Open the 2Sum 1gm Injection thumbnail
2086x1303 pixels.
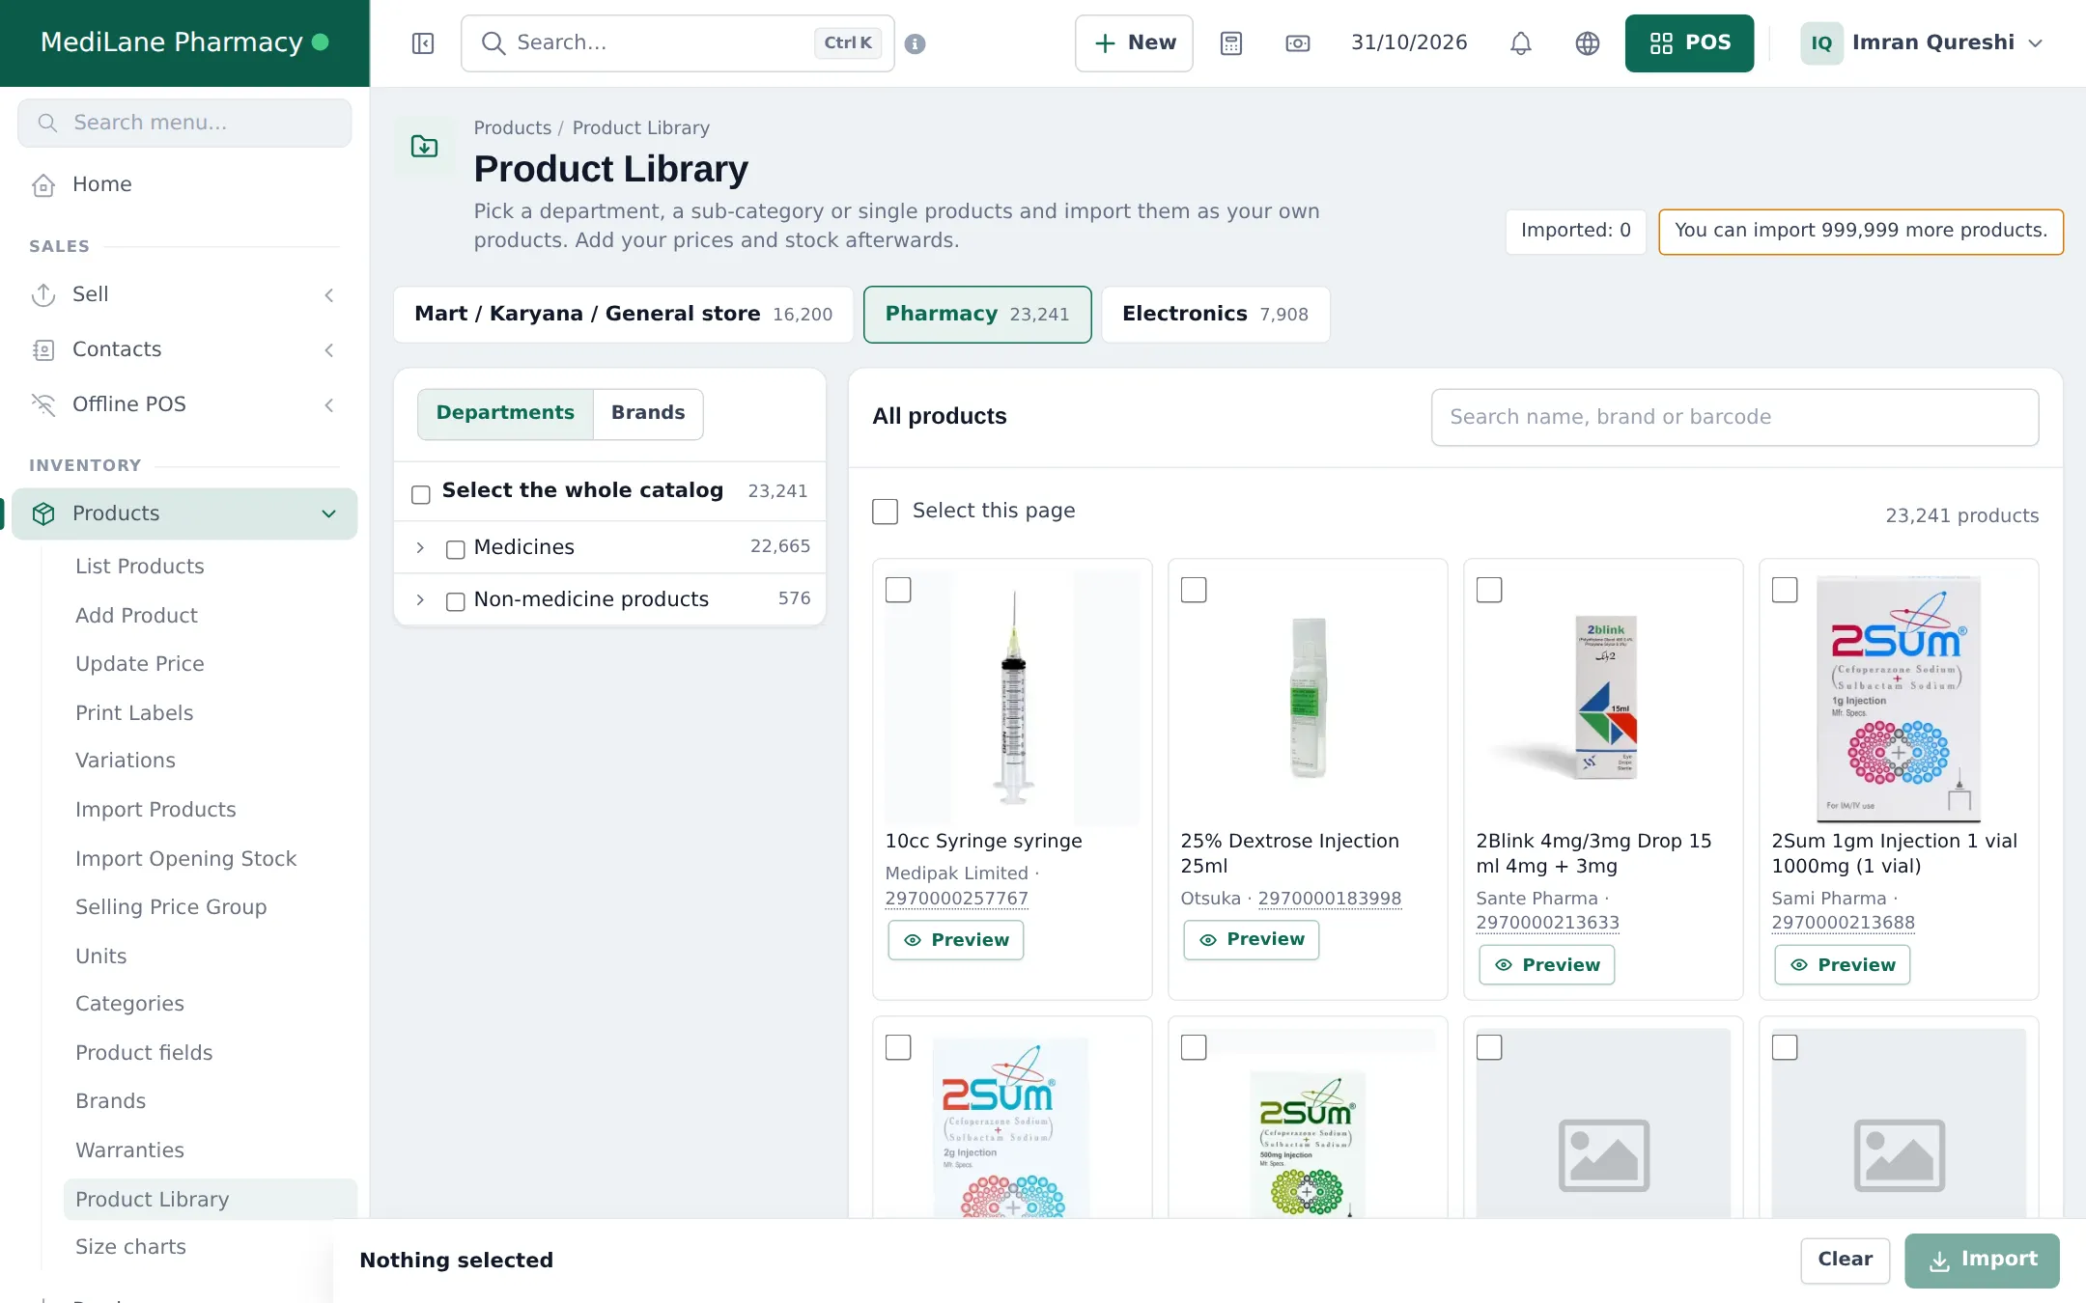click(x=1899, y=698)
